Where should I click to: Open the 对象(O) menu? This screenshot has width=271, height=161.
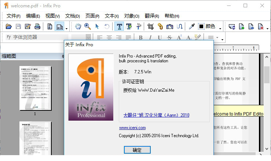132,16
